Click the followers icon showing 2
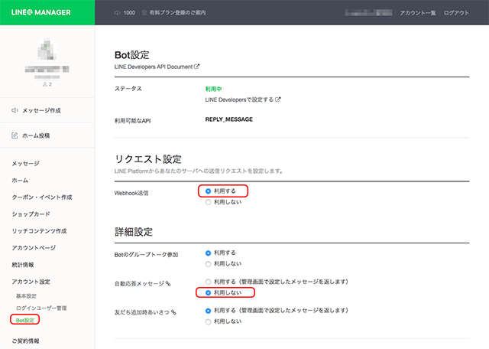This screenshot has height=349, width=489. pos(45,84)
